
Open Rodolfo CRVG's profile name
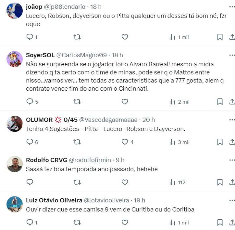coord(46,160)
